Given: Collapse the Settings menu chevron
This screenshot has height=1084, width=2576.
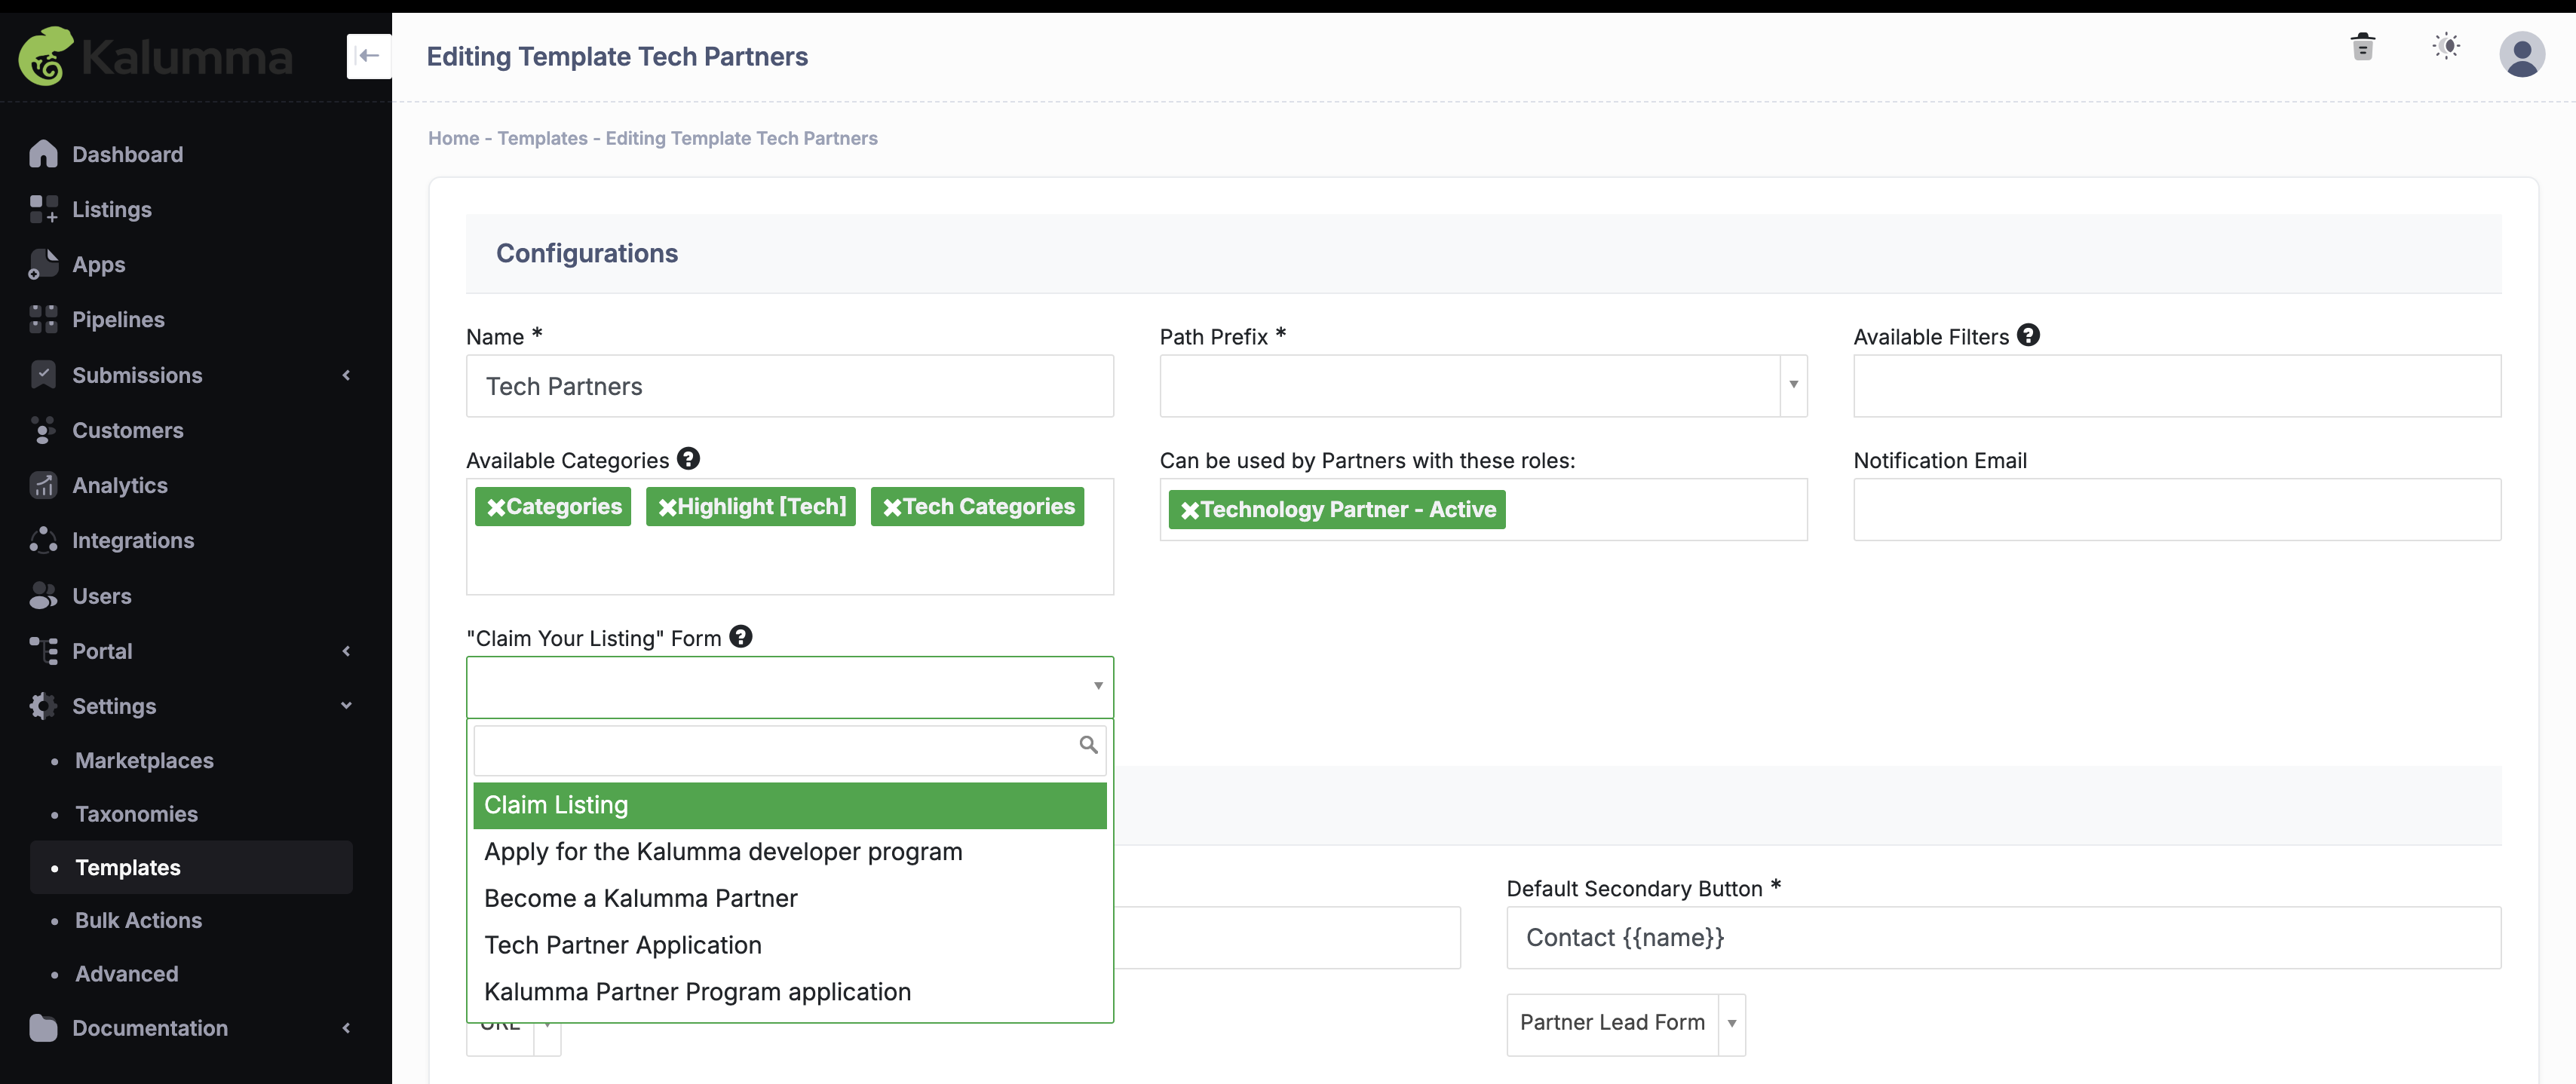Looking at the screenshot, I should coord(346,706).
